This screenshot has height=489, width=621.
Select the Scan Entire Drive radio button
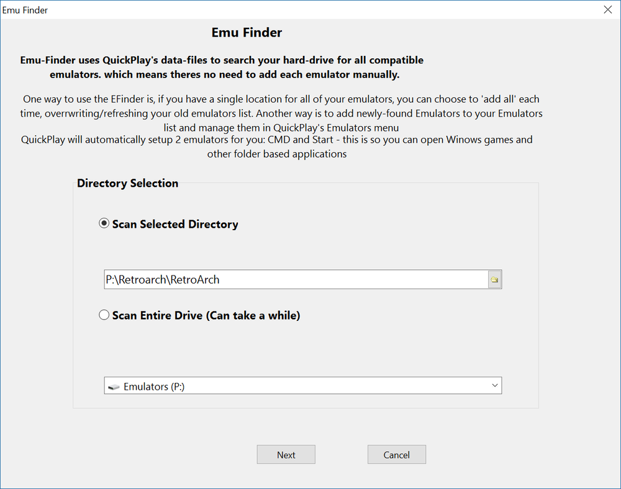104,315
